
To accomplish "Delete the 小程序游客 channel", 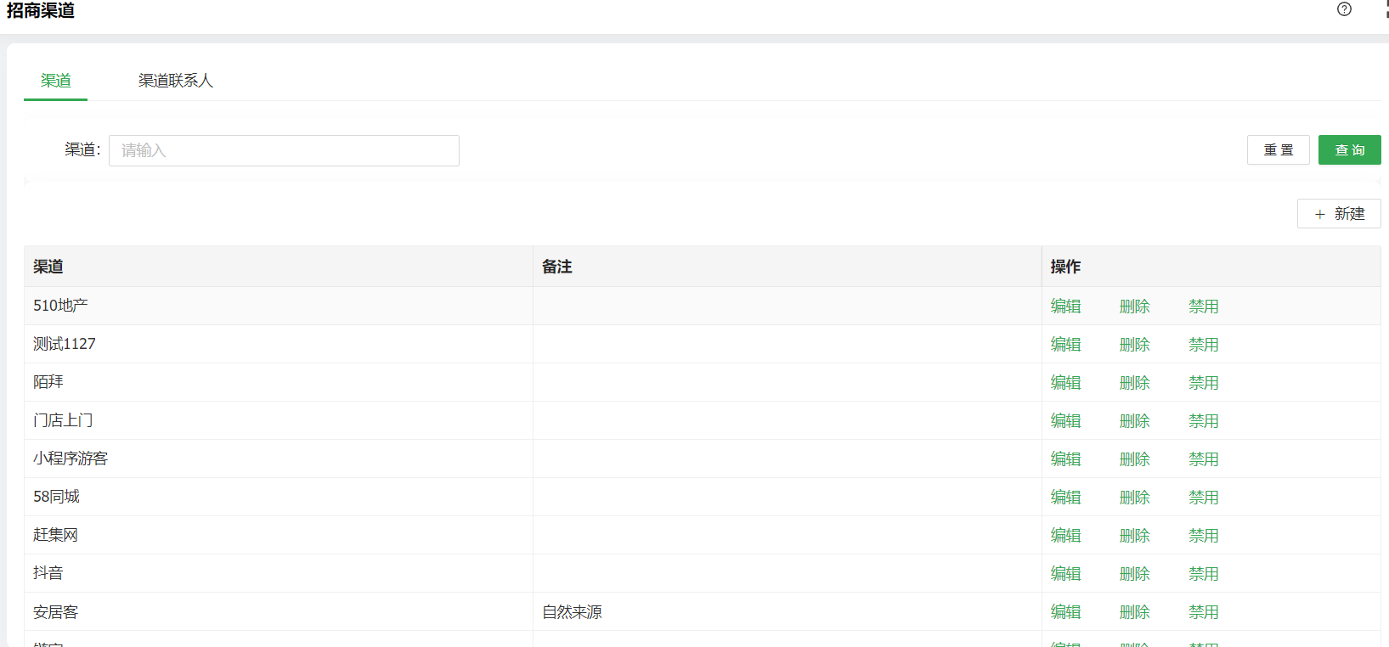I will [1134, 459].
